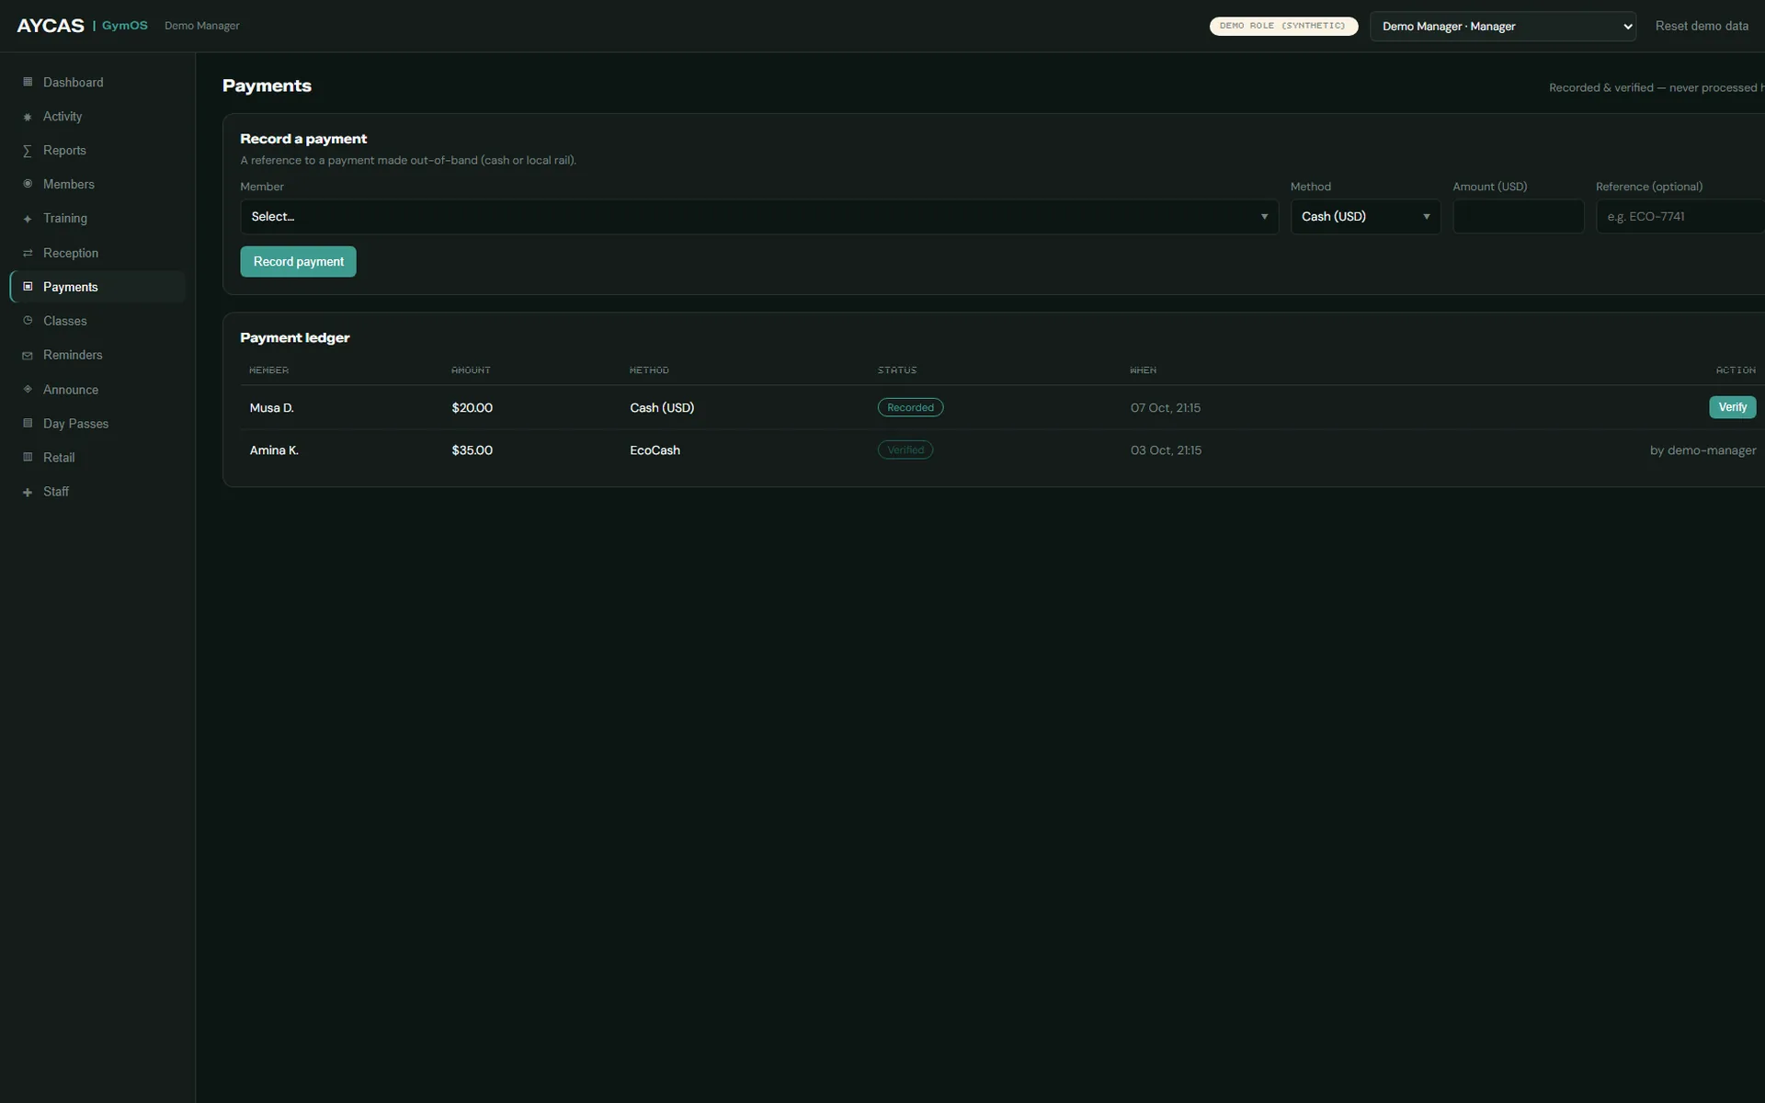The image size is (1765, 1103).
Task: Open the Demo Manager role selector
Action: tap(1503, 26)
